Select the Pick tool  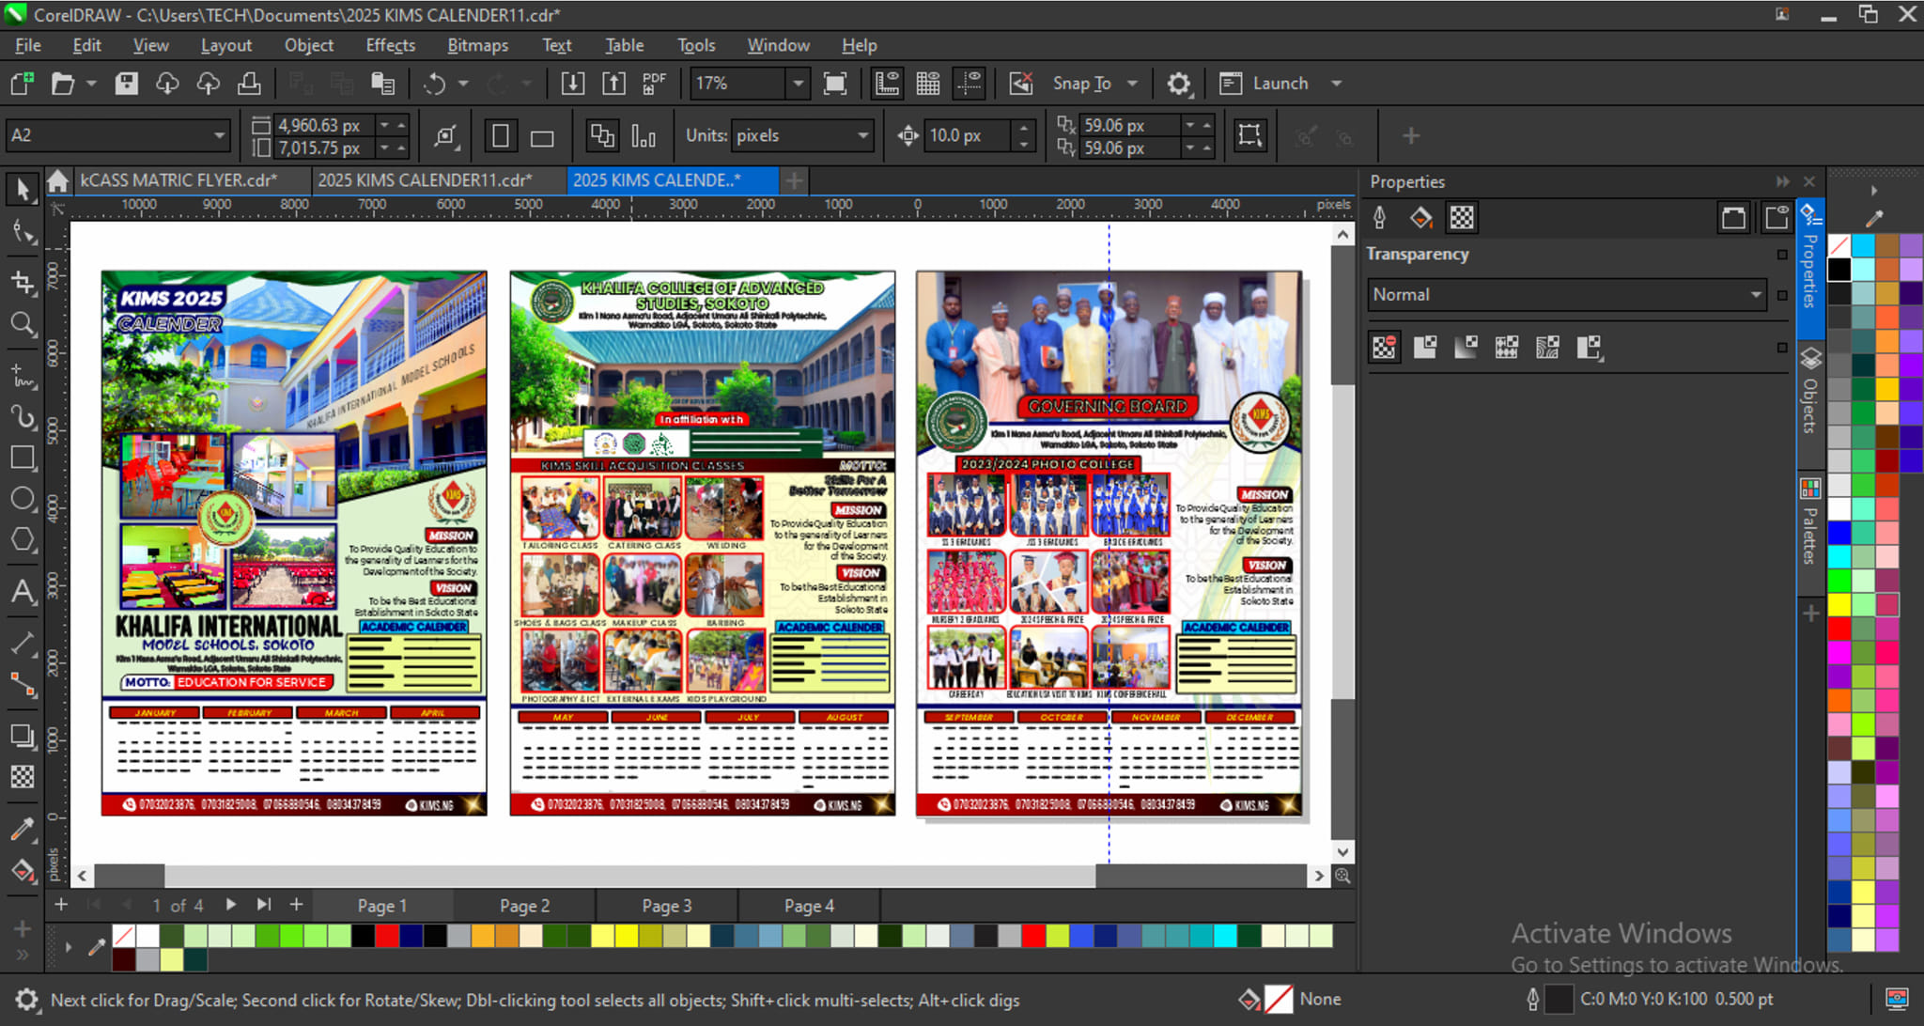tap(23, 189)
